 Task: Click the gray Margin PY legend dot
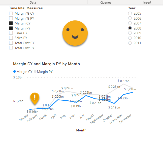pyautogui.click(x=35, y=72)
